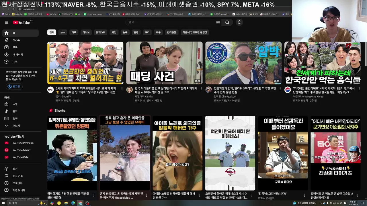Click the 로그인 sign-in button
Screen dimensions: 367x206
click(14, 86)
